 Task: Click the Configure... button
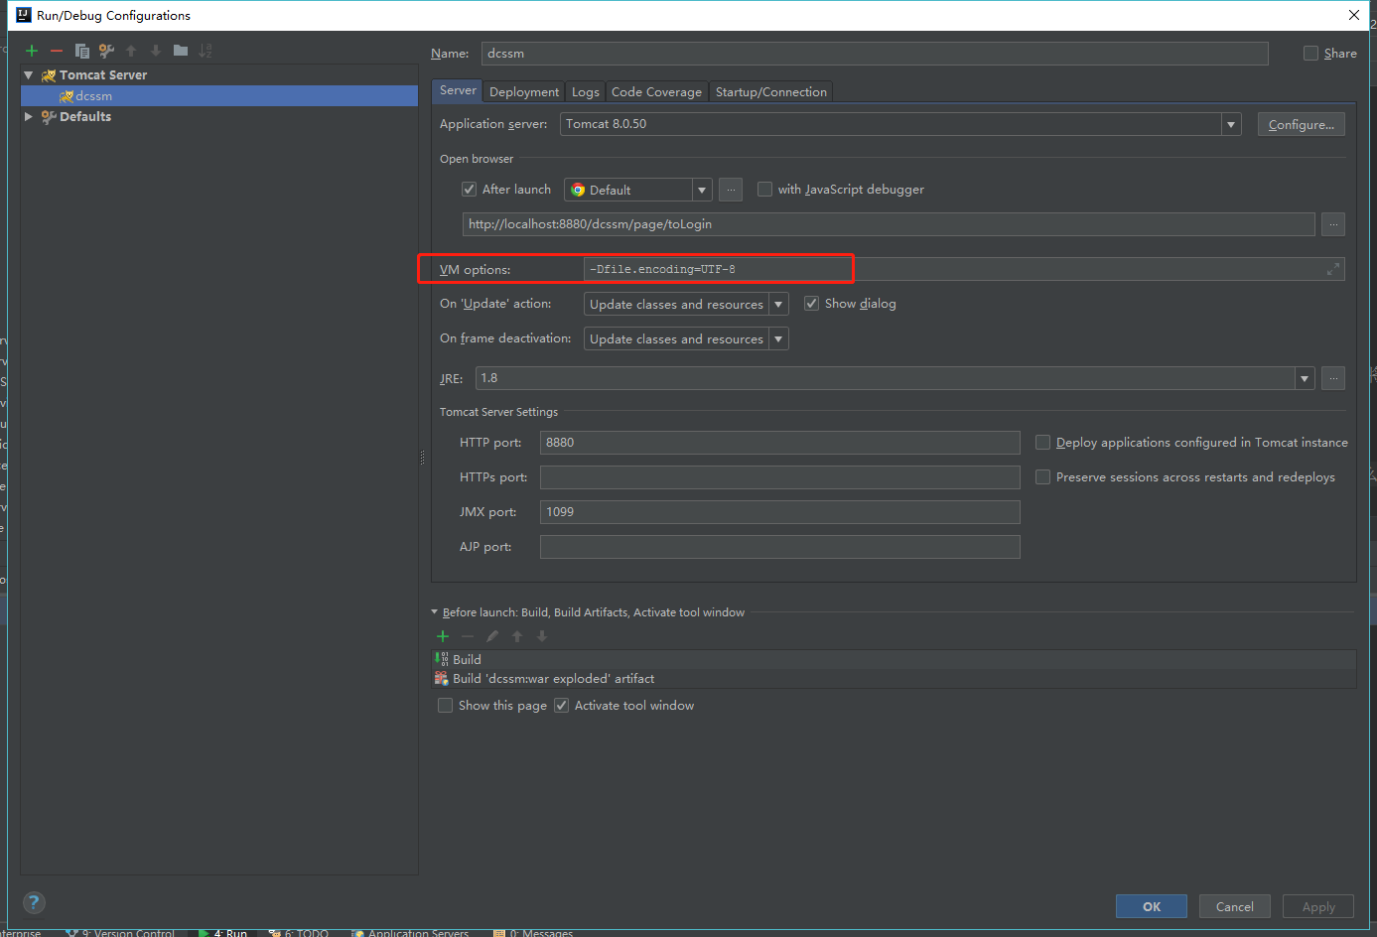(1302, 124)
